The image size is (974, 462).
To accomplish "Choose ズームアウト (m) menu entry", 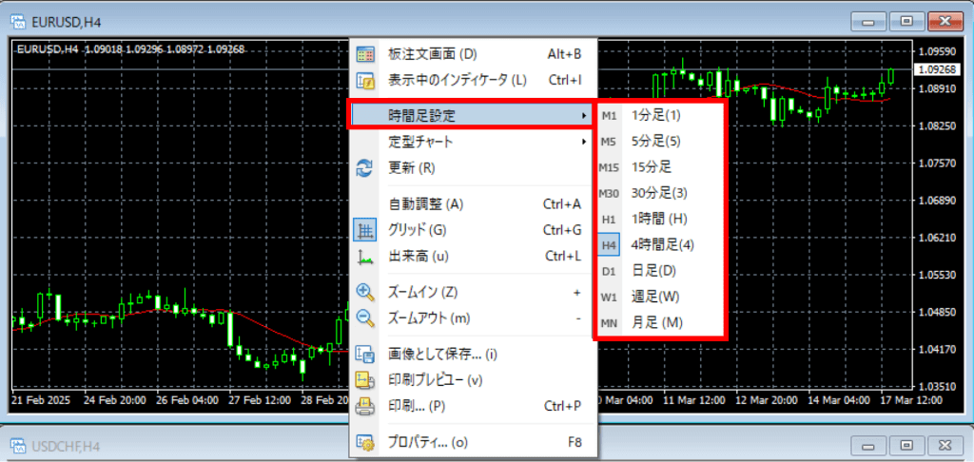I will click(x=473, y=318).
